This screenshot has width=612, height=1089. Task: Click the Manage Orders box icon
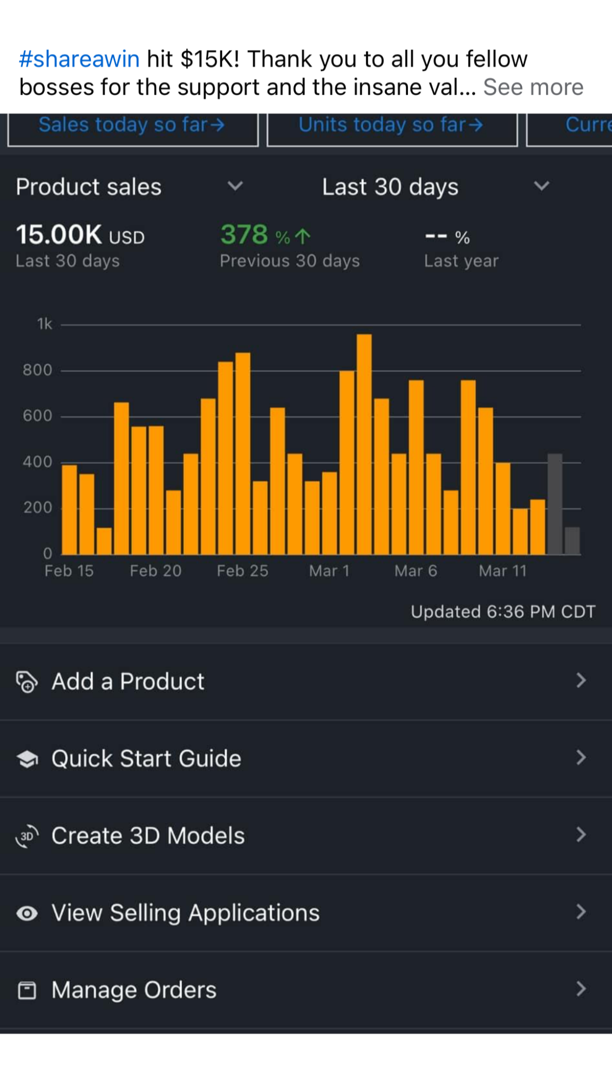pyautogui.click(x=27, y=990)
